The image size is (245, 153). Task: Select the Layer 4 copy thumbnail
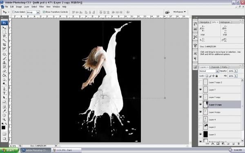(x=205, y=112)
